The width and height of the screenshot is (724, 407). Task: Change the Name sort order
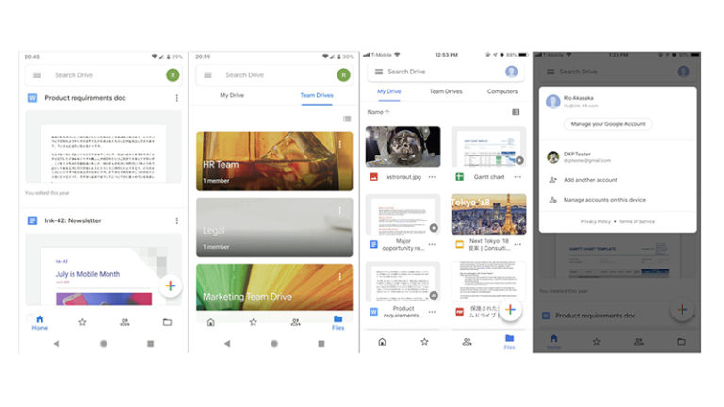tap(378, 112)
